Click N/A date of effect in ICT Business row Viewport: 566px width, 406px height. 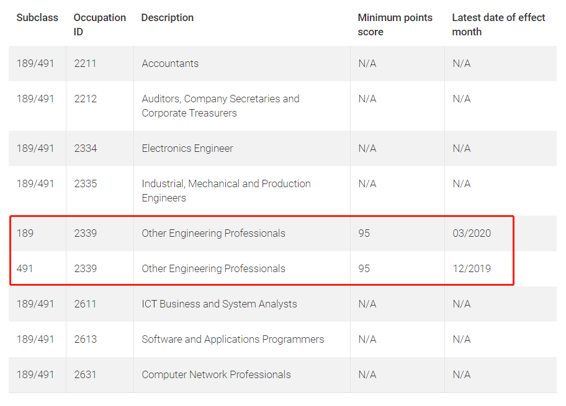pyautogui.click(x=462, y=304)
